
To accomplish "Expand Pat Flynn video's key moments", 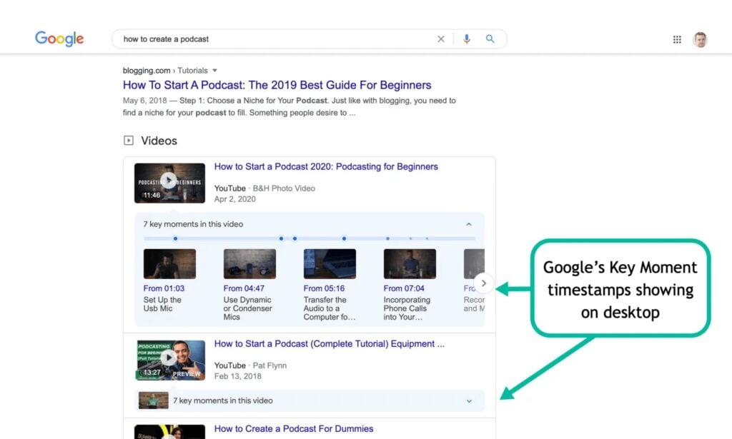I will (x=469, y=401).
